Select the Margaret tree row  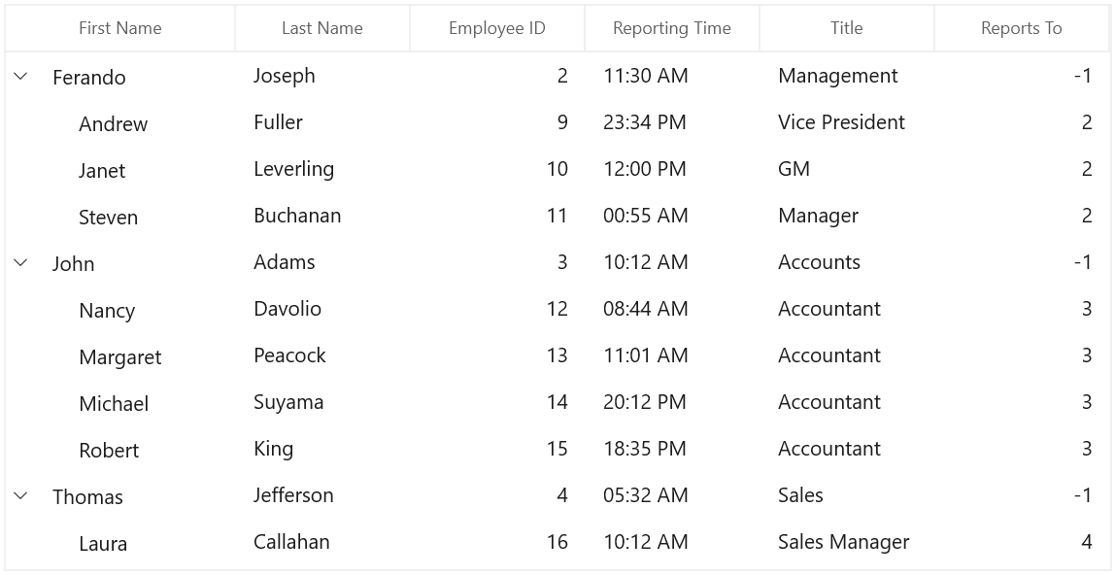pyautogui.click(x=557, y=355)
